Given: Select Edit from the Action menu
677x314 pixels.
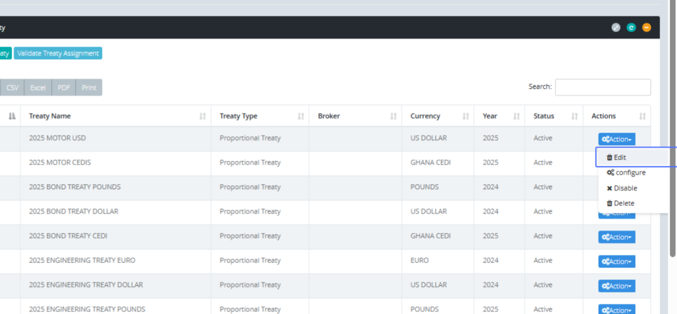Looking at the screenshot, I should 619,158.
